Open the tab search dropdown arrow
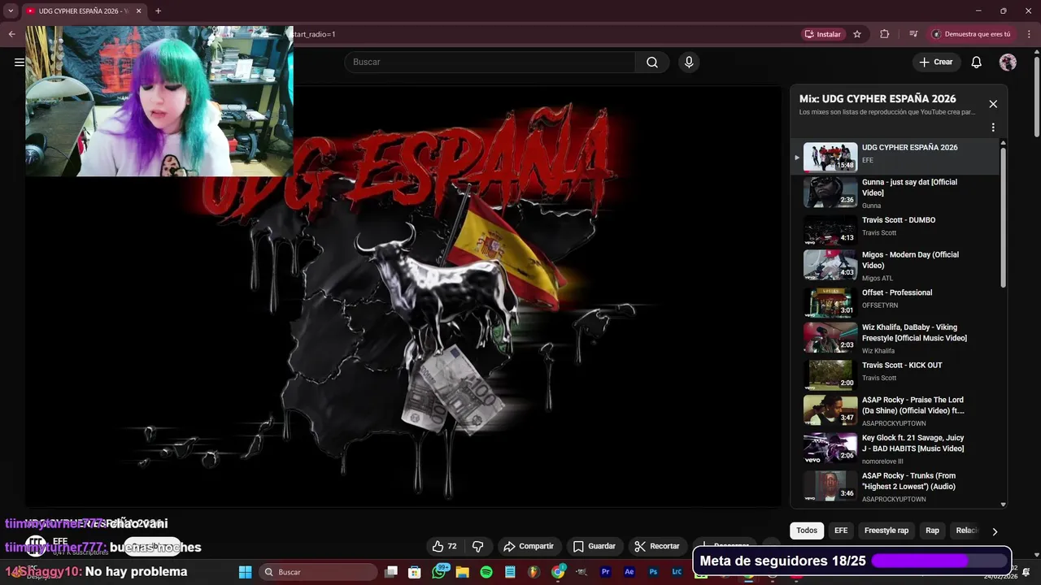This screenshot has height=585, width=1041. point(11,11)
